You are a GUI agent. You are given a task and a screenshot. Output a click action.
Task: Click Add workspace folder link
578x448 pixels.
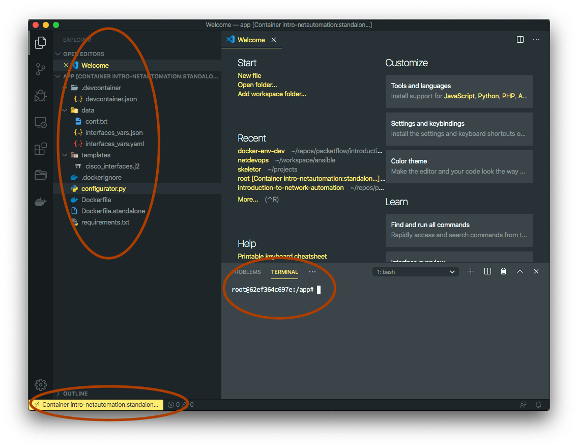click(272, 94)
